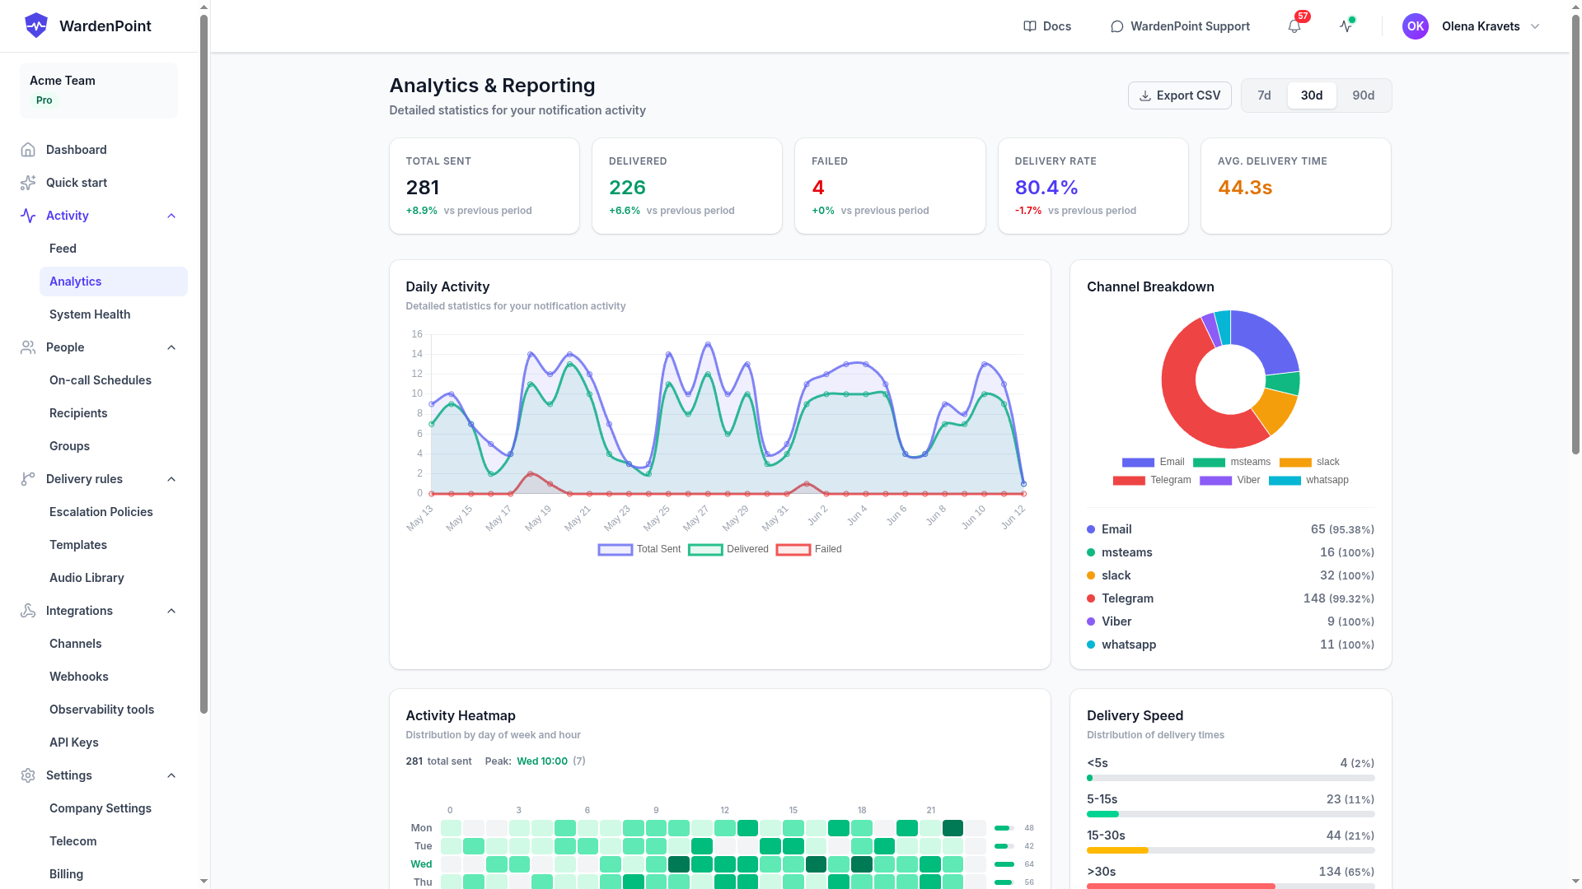Click the Settings gear icon
The image size is (1582, 889).
click(28, 775)
